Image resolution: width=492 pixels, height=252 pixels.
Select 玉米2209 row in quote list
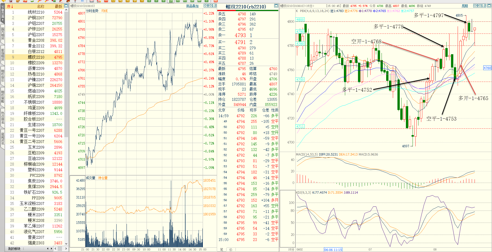34,147
